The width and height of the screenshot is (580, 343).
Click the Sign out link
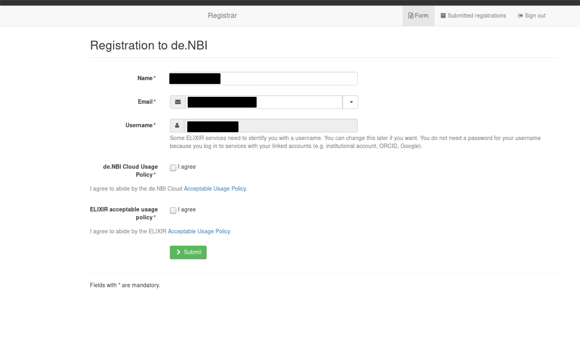532,16
